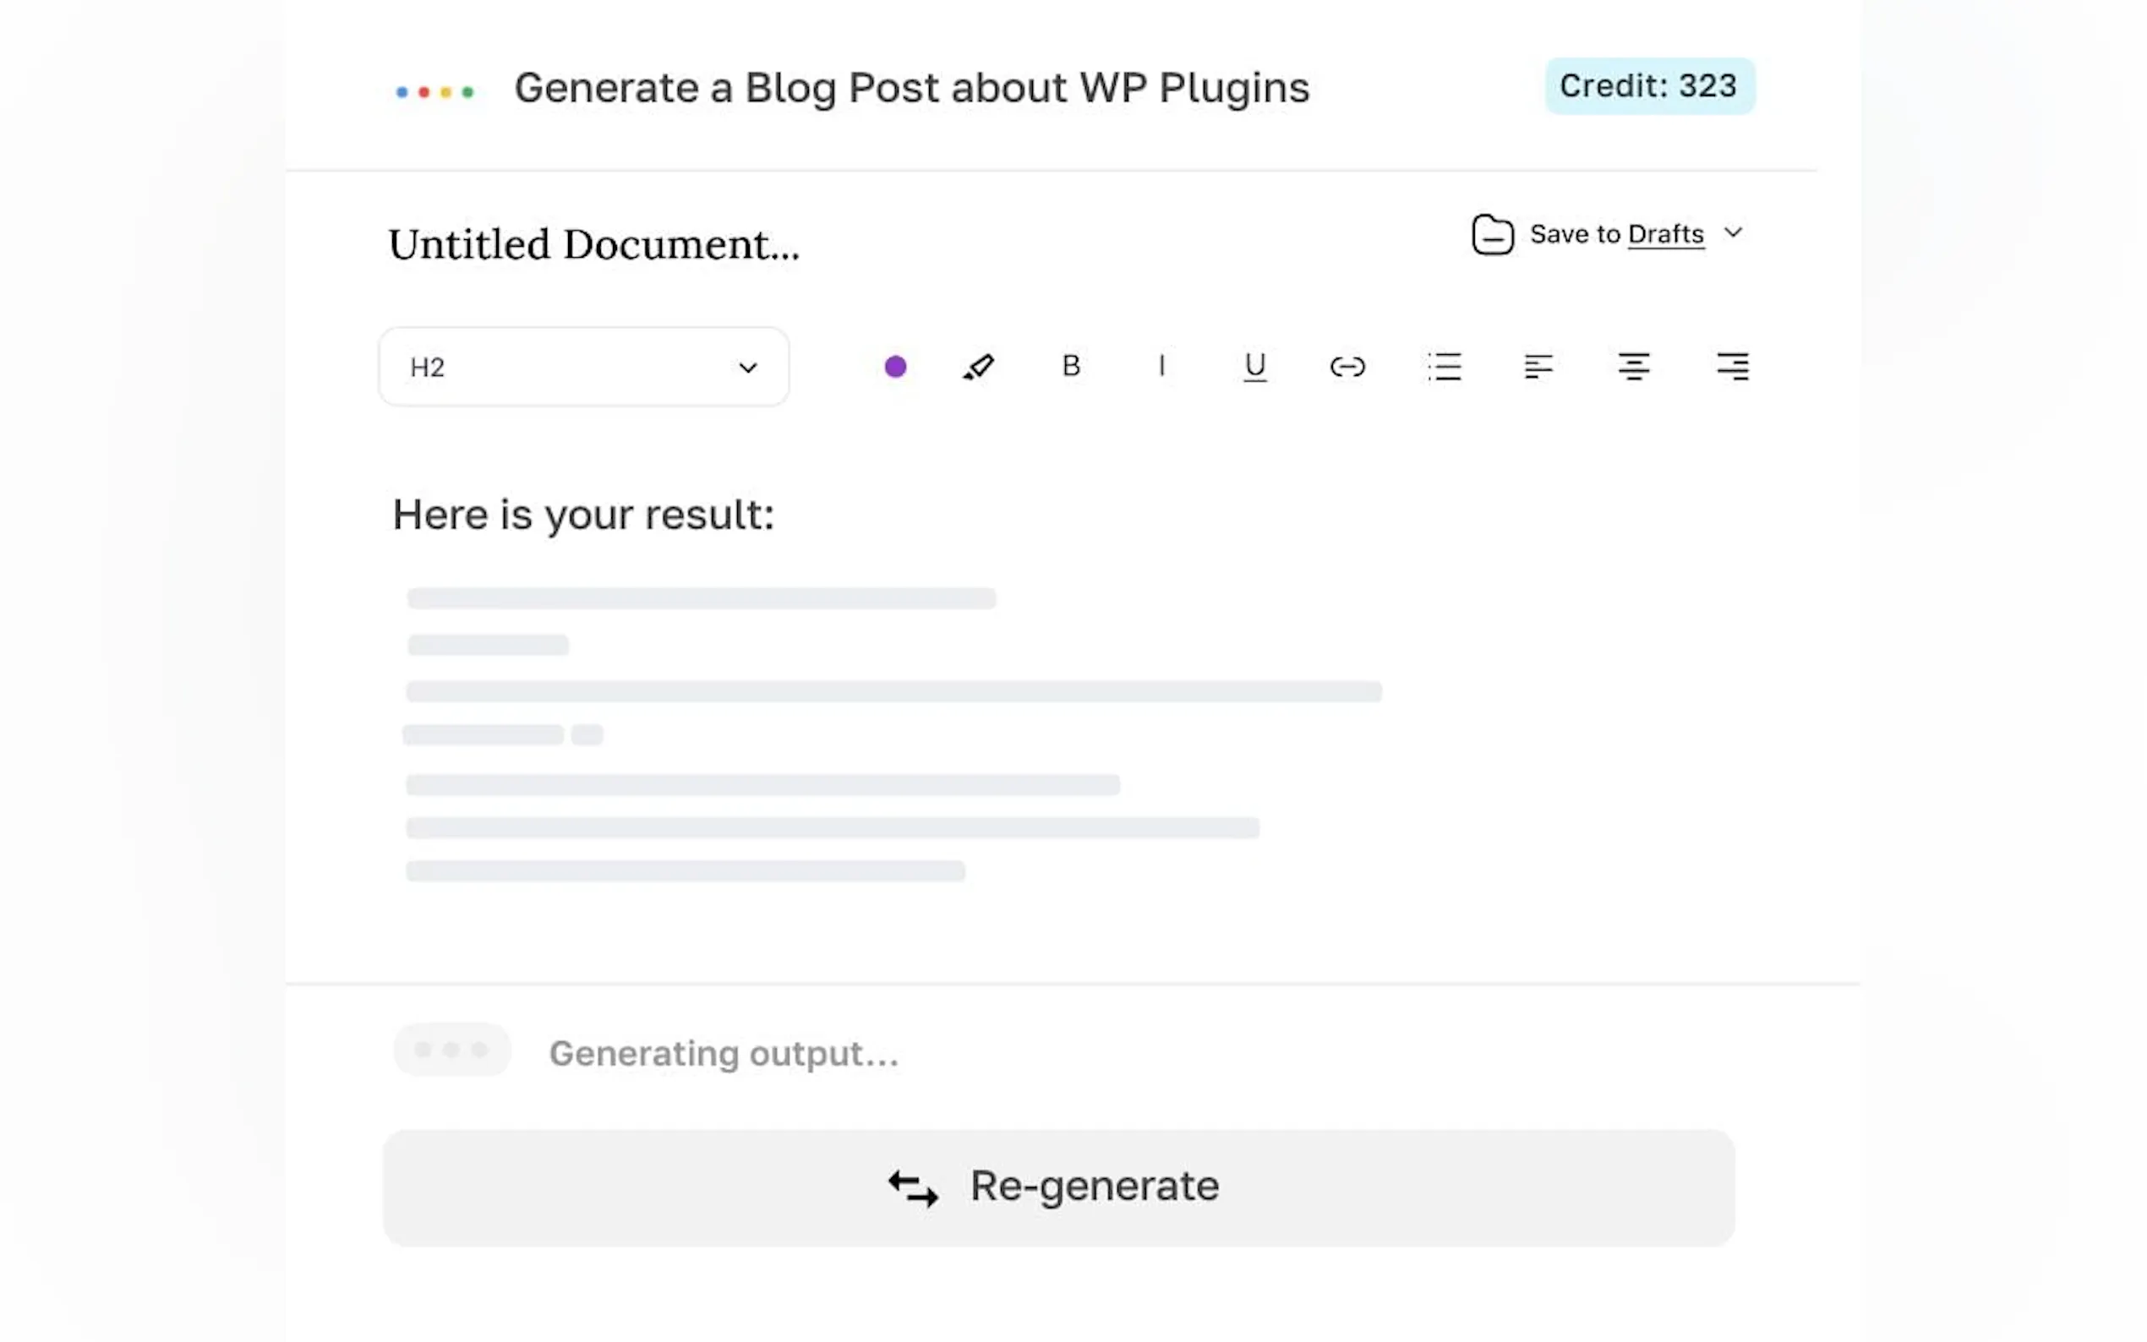Click the Generating output typing indicator
This screenshot has width=2147, height=1342.
pos(453,1050)
